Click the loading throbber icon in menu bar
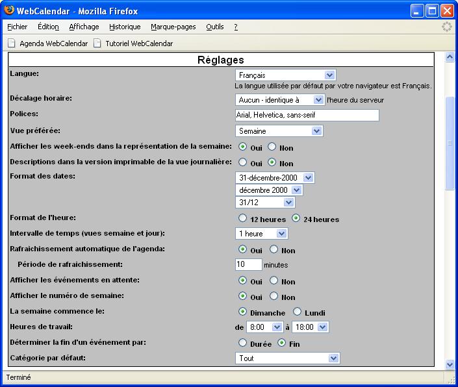 (446, 27)
